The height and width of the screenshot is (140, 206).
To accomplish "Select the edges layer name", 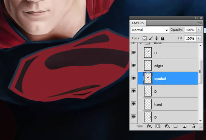I will pos(159,66).
